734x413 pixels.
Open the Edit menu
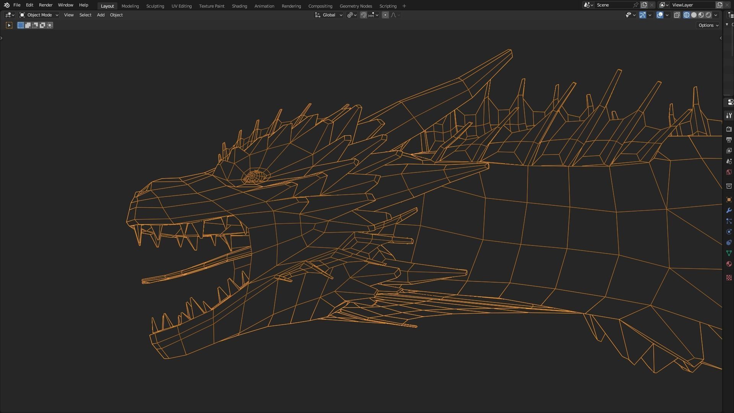[x=29, y=5]
